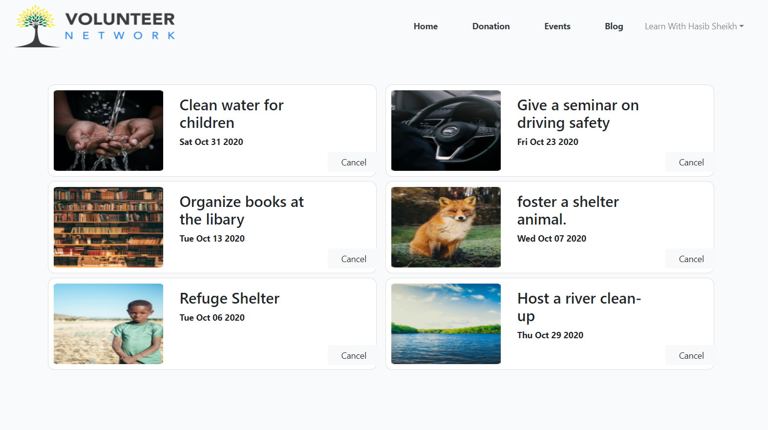Open the library bookshelf image
Viewport: 768px width, 430px height.
click(x=108, y=227)
